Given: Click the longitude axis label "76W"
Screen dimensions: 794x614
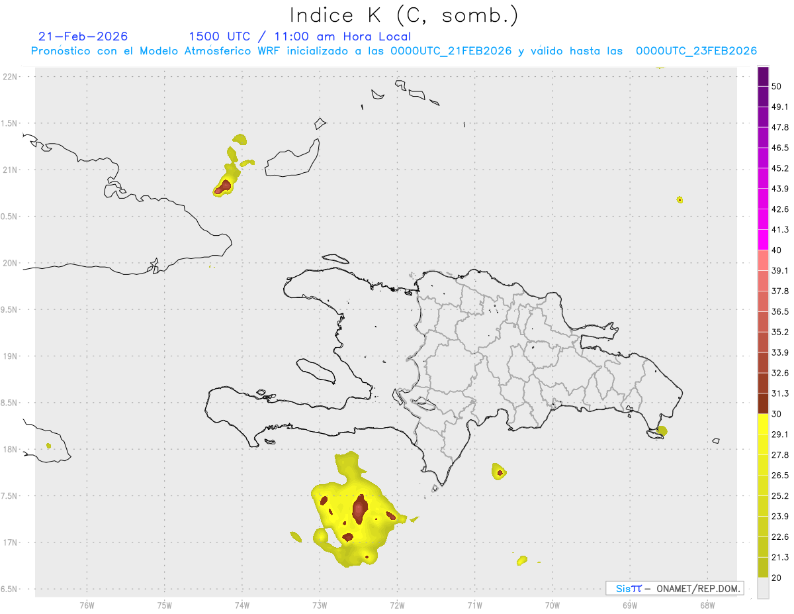Looking at the screenshot, I should 87,605.
